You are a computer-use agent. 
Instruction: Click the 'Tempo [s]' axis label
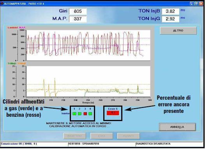click(x=88, y=102)
